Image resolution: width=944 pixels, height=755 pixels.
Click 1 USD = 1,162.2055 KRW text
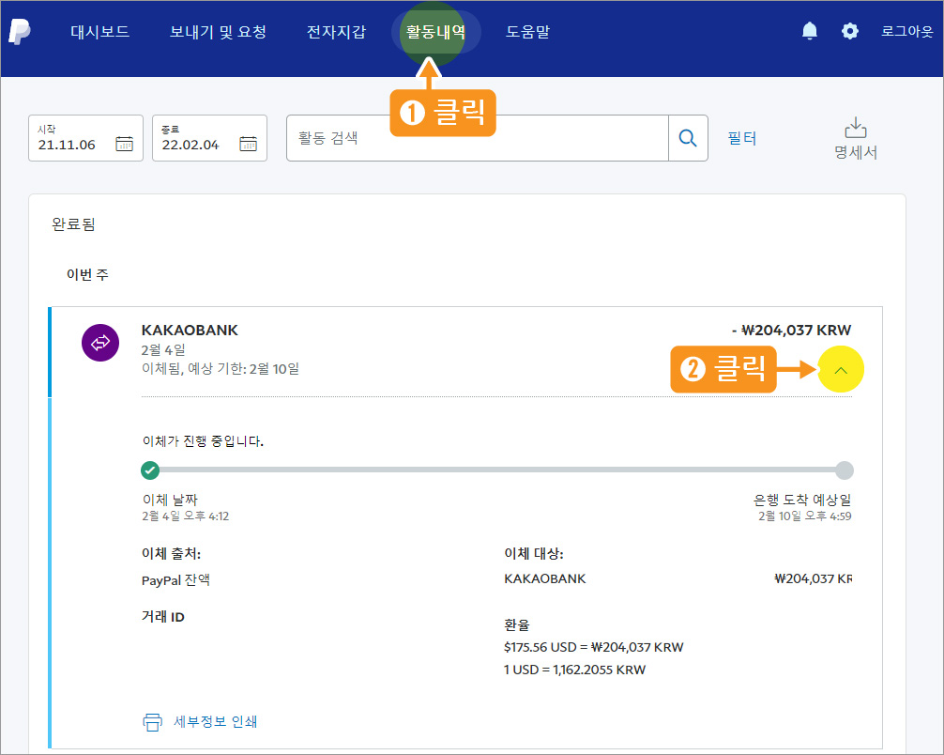[x=575, y=670]
